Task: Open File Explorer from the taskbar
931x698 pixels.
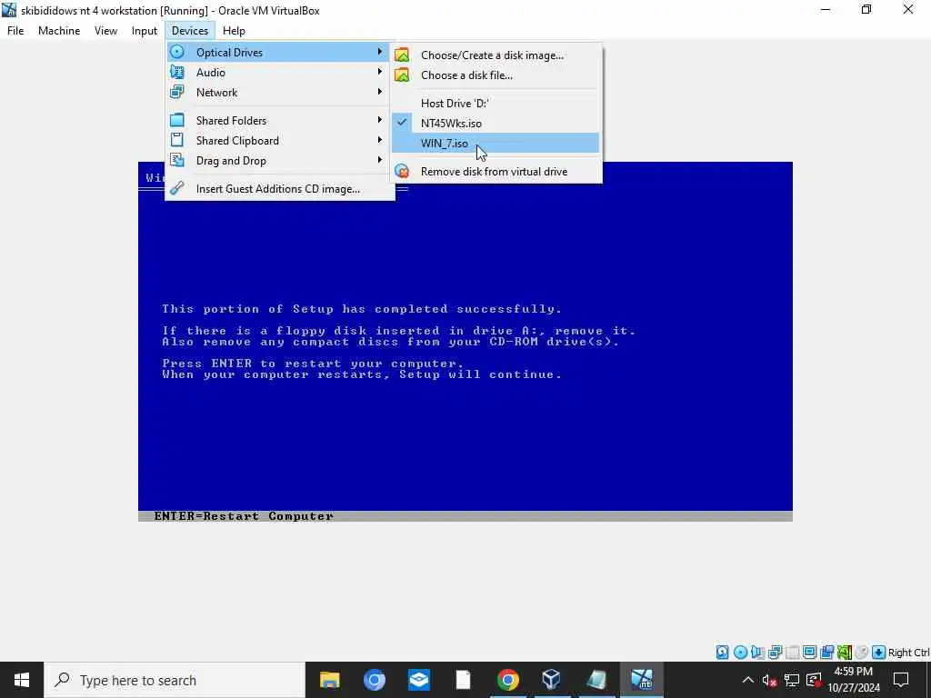Action: tap(329, 680)
